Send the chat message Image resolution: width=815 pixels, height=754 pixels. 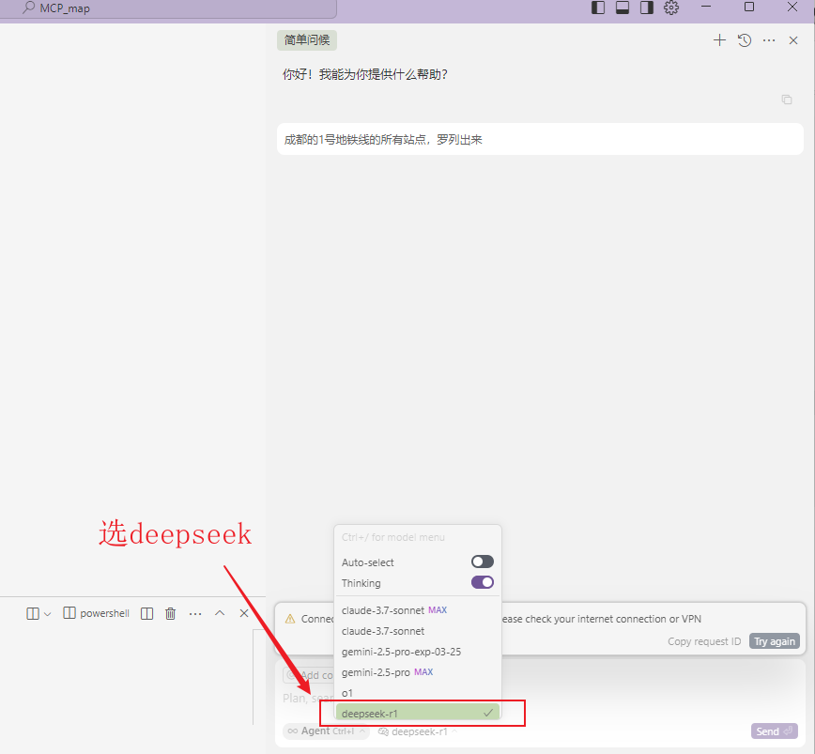[774, 731]
